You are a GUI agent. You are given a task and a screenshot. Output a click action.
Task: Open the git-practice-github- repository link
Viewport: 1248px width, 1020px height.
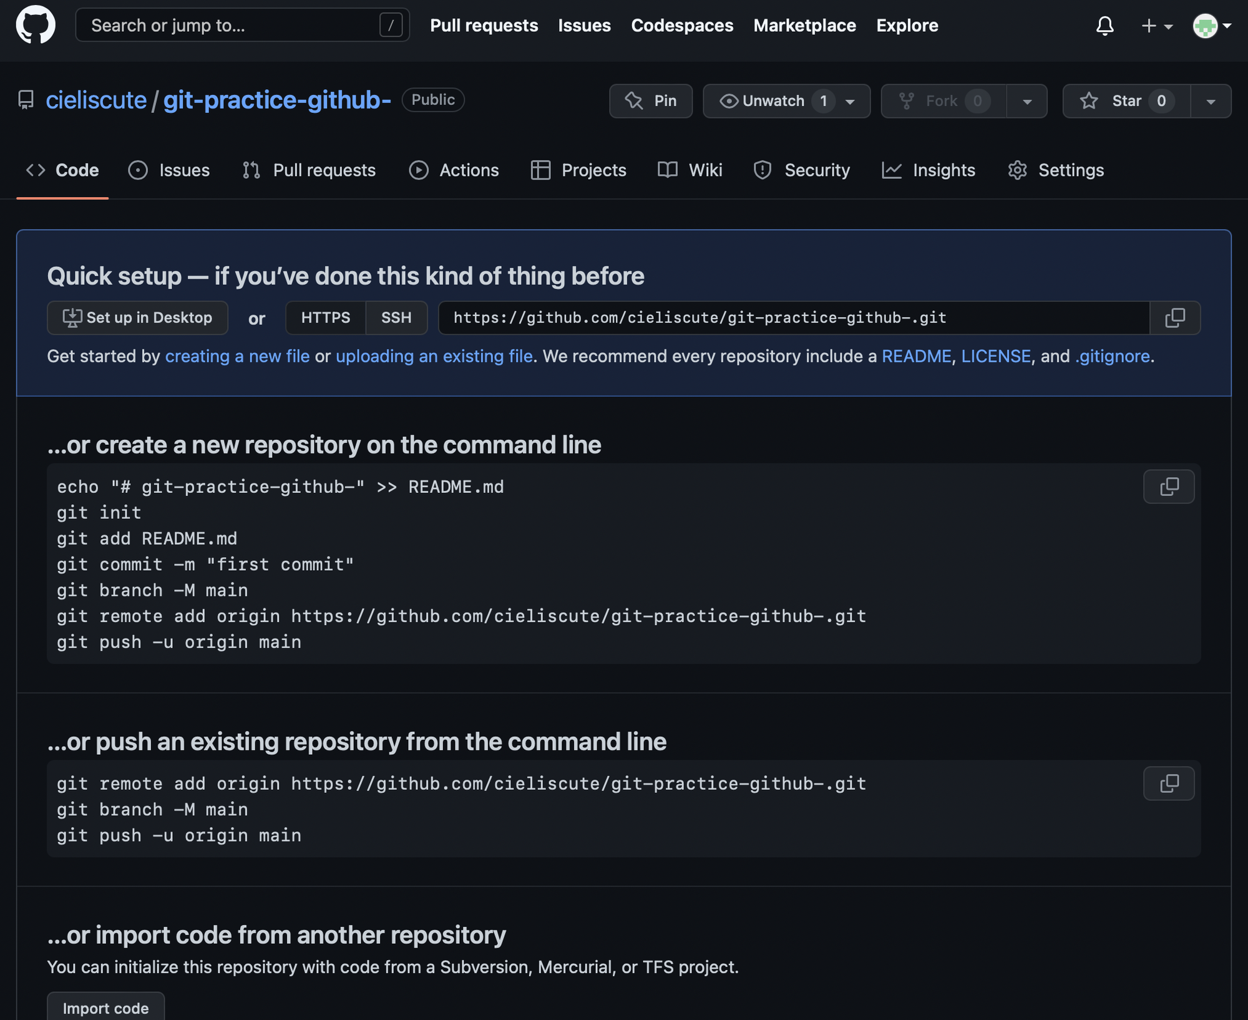point(277,100)
